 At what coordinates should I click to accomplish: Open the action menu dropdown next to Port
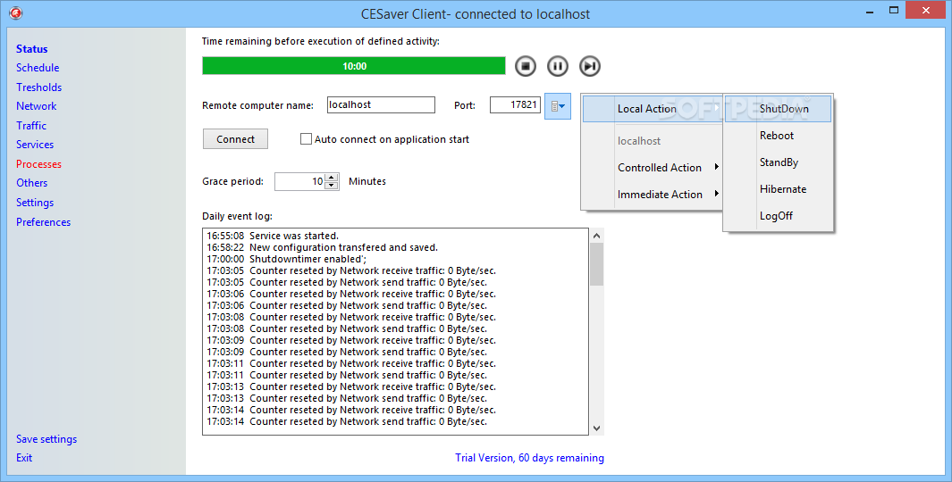point(558,106)
